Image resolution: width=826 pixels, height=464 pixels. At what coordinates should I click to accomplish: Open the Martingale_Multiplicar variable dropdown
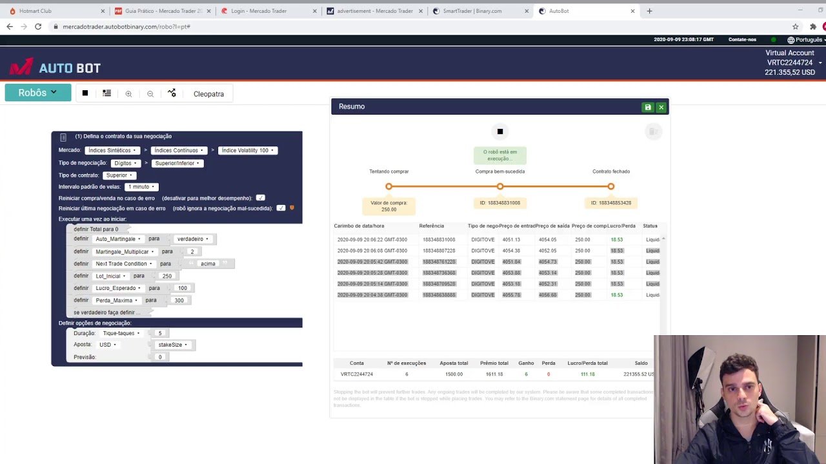click(125, 251)
